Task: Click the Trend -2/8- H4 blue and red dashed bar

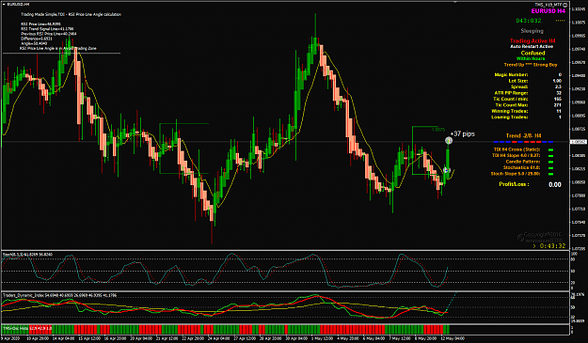Action: click(523, 142)
